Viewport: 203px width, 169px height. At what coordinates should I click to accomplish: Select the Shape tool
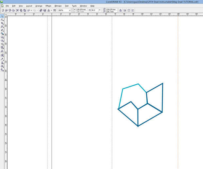click(x=2, y=20)
